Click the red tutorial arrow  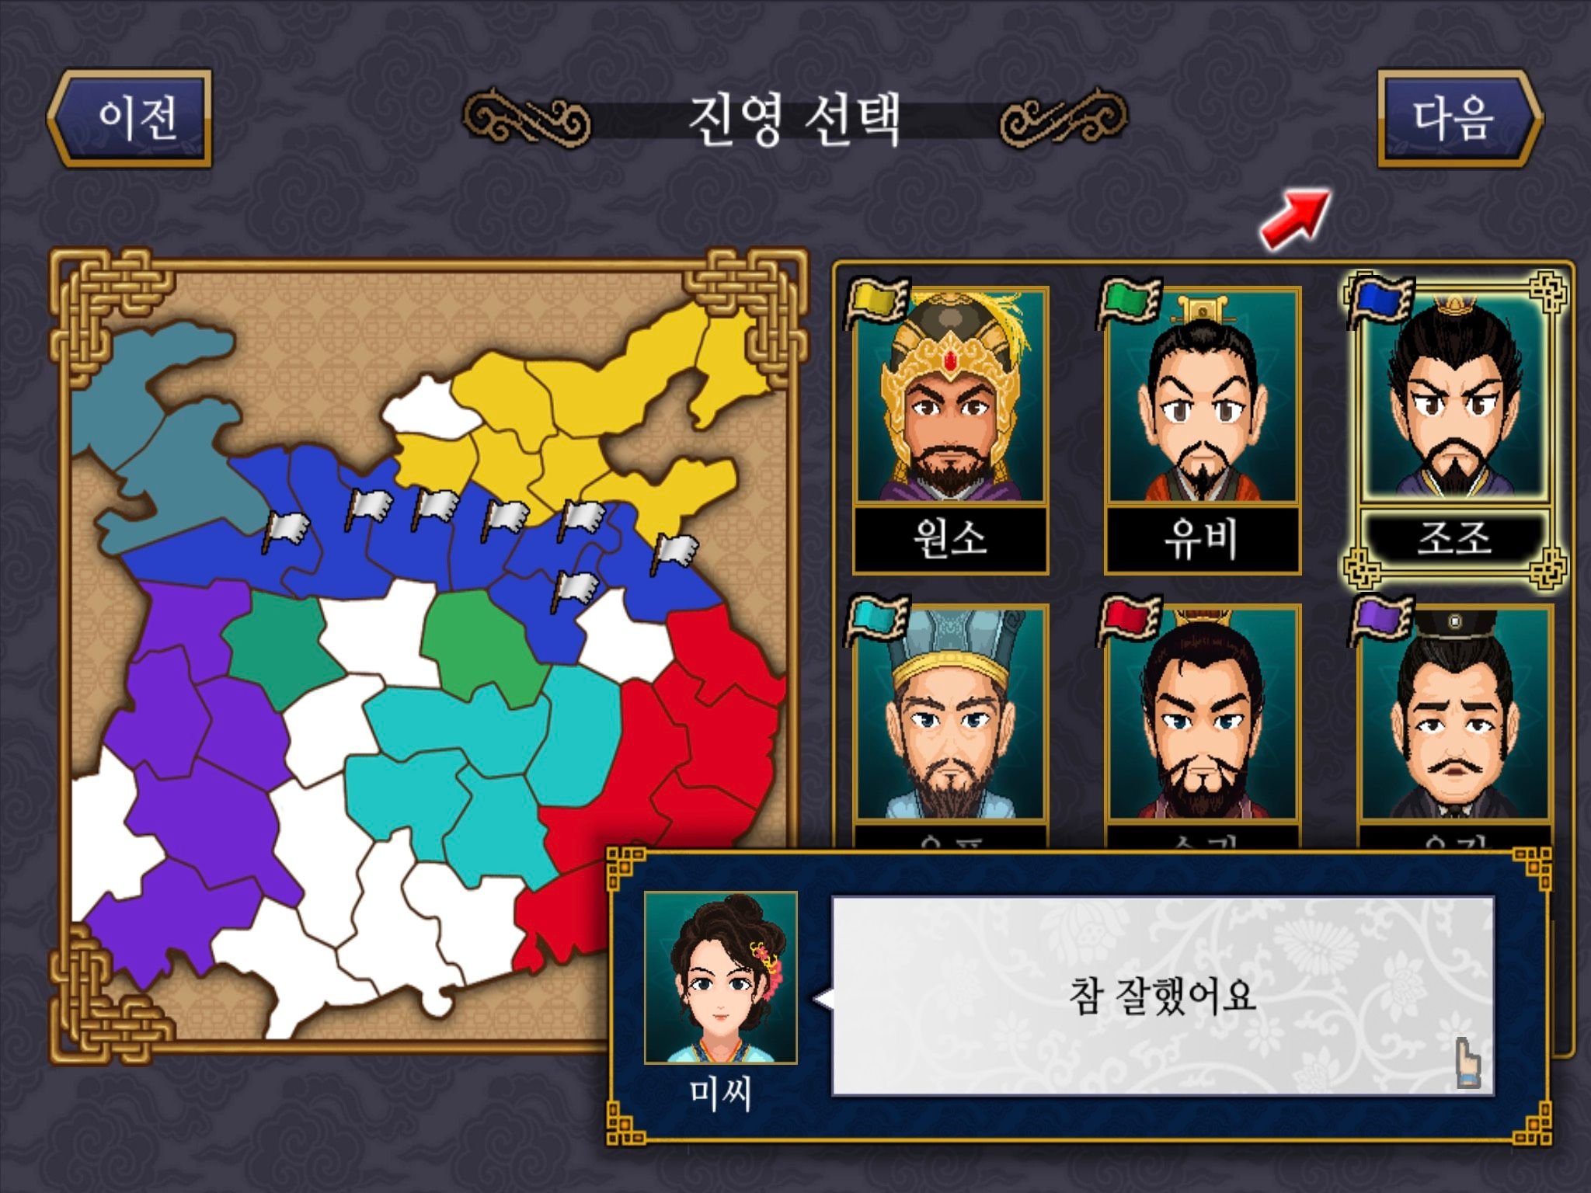(1295, 220)
